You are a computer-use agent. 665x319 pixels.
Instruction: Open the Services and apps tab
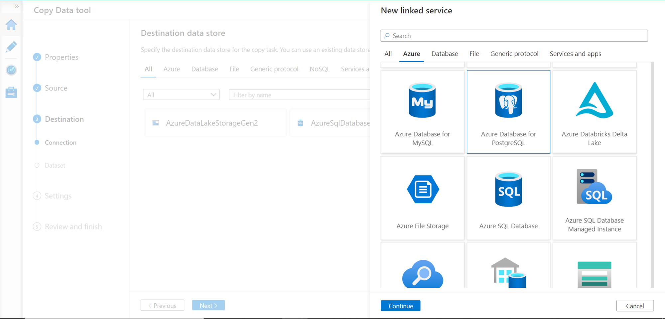(x=575, y=54)
